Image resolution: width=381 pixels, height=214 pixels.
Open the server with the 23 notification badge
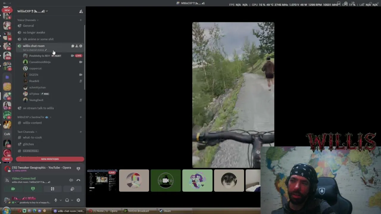click(7, 144)
